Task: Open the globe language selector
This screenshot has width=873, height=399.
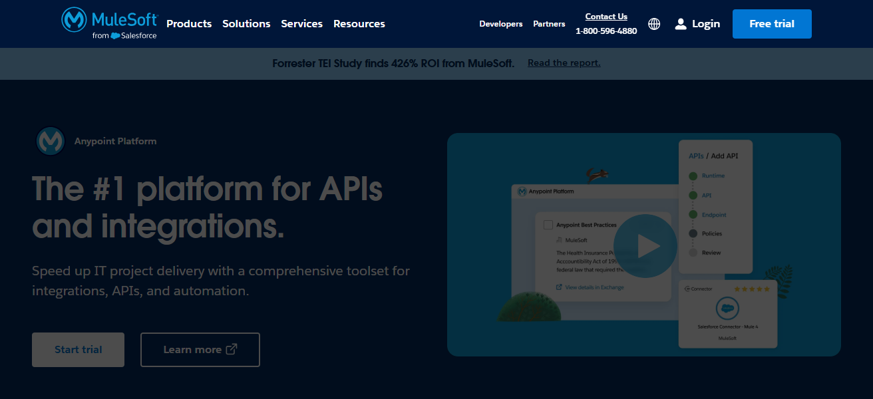Action: pos(654,24)
